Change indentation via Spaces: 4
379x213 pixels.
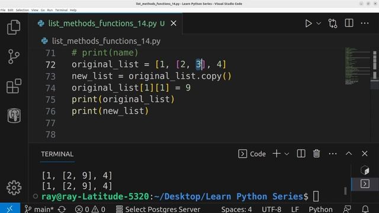236,209
